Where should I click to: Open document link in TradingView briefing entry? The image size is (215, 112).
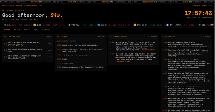[123, 61]
